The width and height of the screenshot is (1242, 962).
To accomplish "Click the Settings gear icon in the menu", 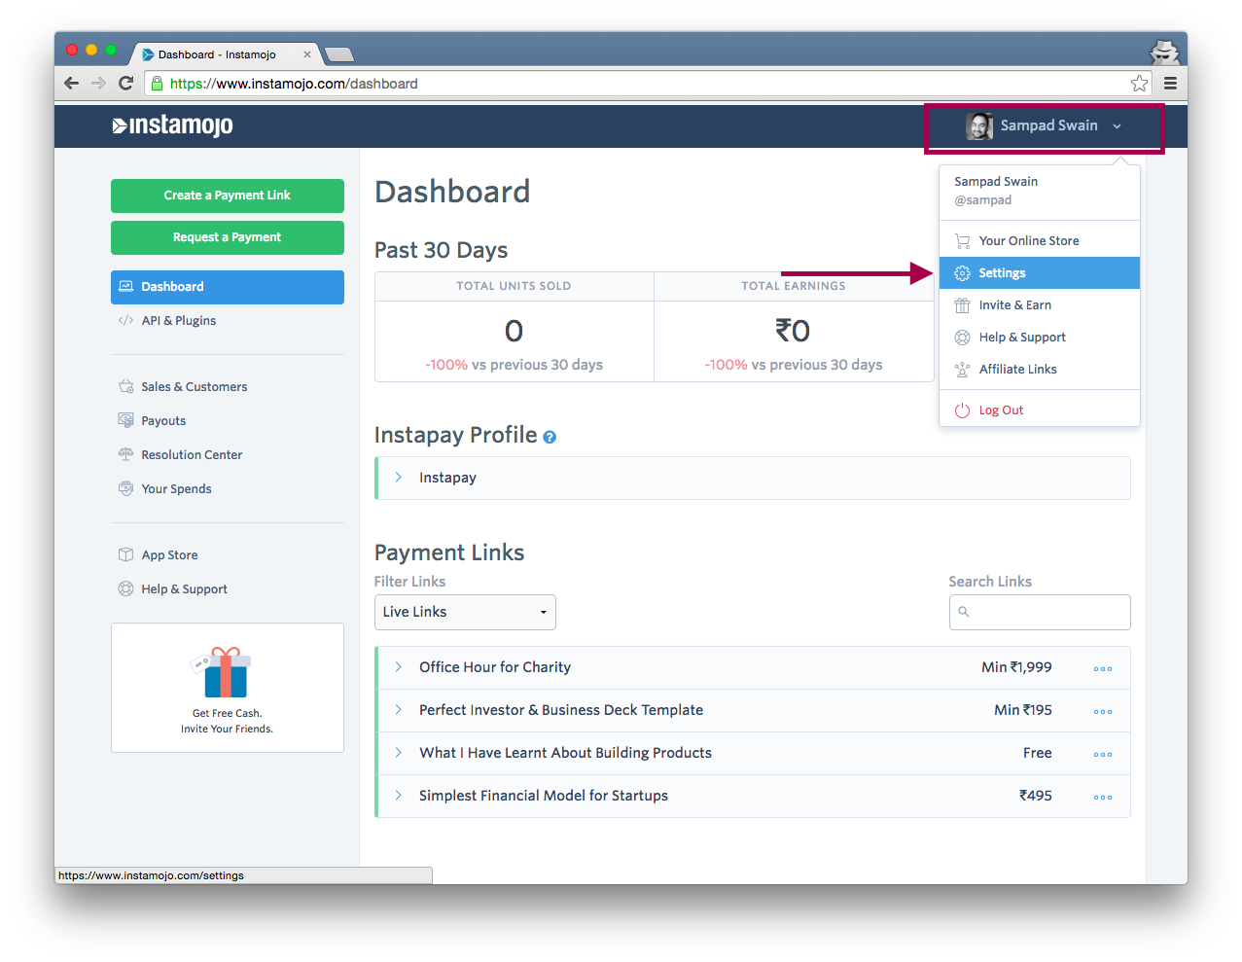I will 962,273.
